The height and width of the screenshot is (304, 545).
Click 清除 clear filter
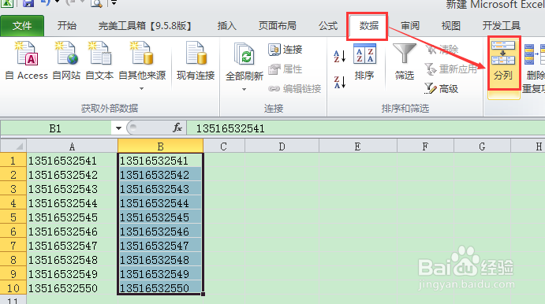(x=442, y=50)
